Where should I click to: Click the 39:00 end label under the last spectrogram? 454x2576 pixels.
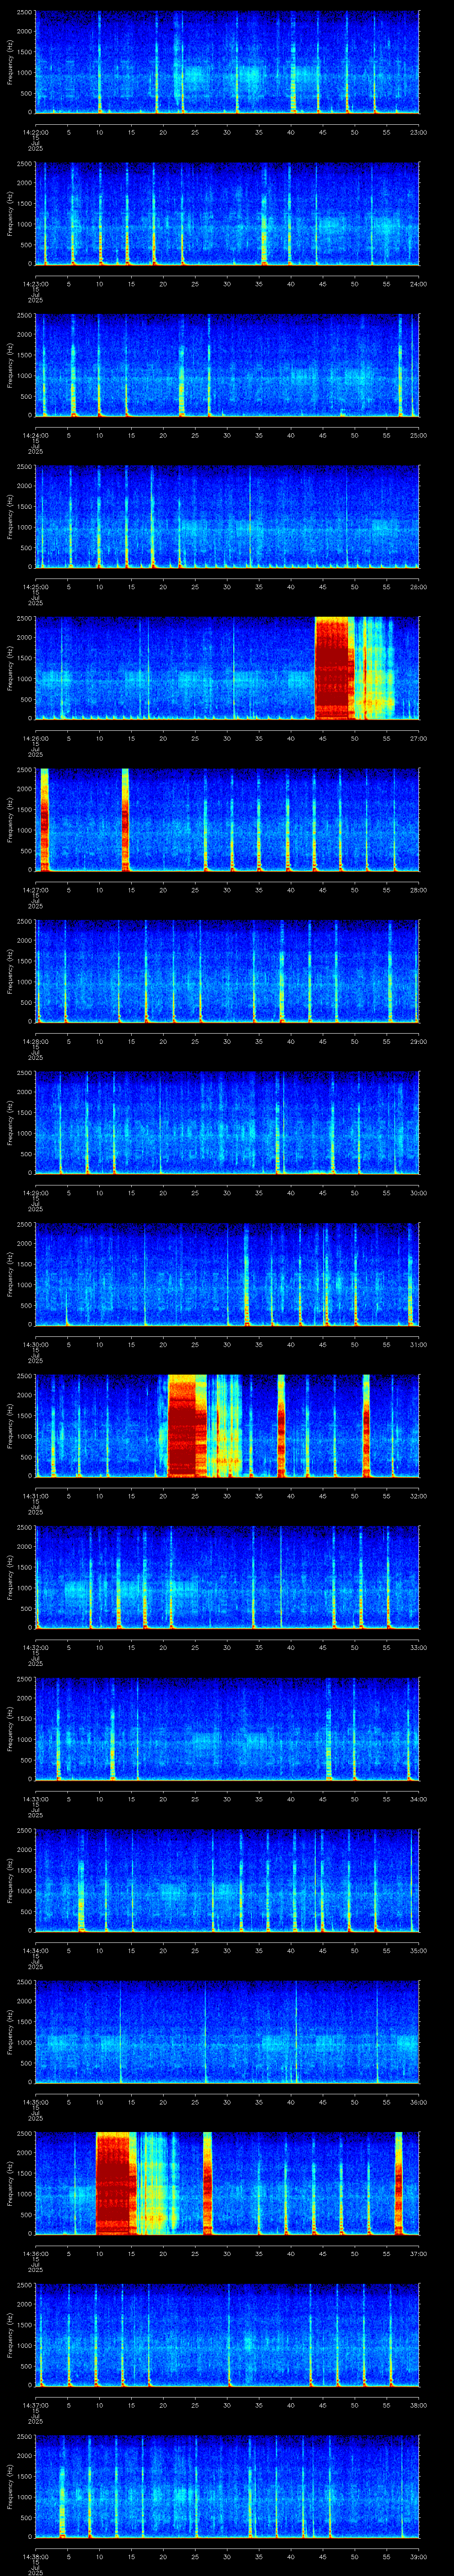point(418,2556)
